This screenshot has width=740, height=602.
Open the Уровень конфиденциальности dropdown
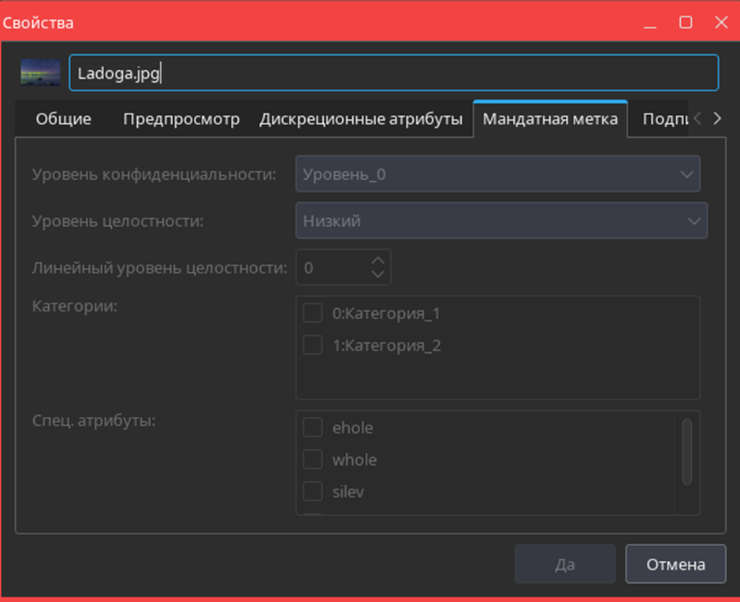[498, 174]
